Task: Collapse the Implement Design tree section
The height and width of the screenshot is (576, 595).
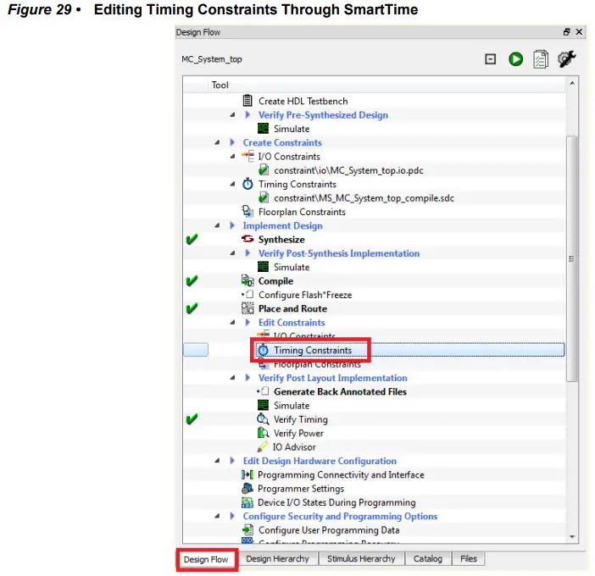Action: coord(218,225)
